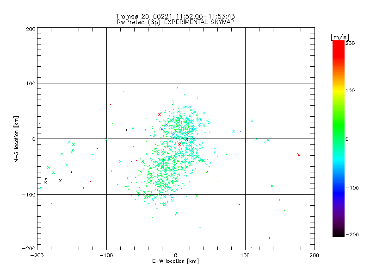Image resolution: width=370 pixels, height=278 pixels.
Task: Click the colorbar "200" top label
Action: (350, 43)
